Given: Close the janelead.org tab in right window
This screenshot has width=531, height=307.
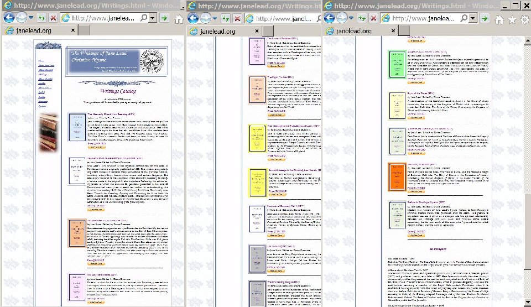Looking at the screenshot, I should [x=393, y=30].
